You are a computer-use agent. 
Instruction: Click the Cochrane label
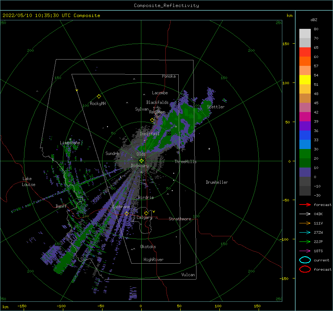point(121,207)
